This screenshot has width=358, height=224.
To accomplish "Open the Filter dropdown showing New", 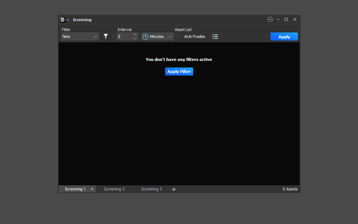I will tap(80, 36).
